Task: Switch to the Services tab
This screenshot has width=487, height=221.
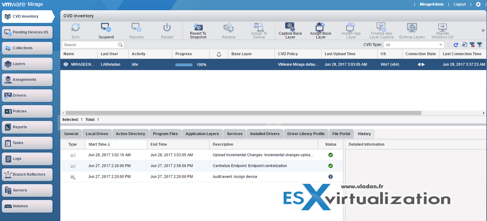Action: coord(235,134)
